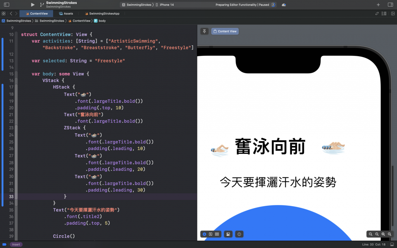Screen dimensions: 397x248
Task: Click the Circle() call on line 39
Action: [64, 236]
